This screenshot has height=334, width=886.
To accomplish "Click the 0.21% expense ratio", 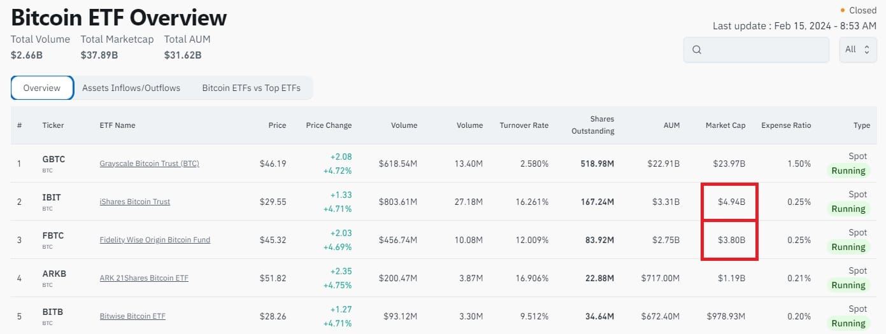I will (799, 278).
